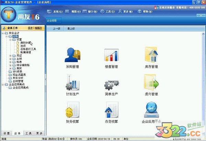Open the 采购管理 purchasing module icon

(72, 55)
